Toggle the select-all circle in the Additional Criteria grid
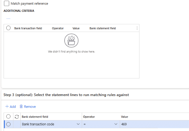The height and width of the screenshot is (131, 189). tap(8, 28)
